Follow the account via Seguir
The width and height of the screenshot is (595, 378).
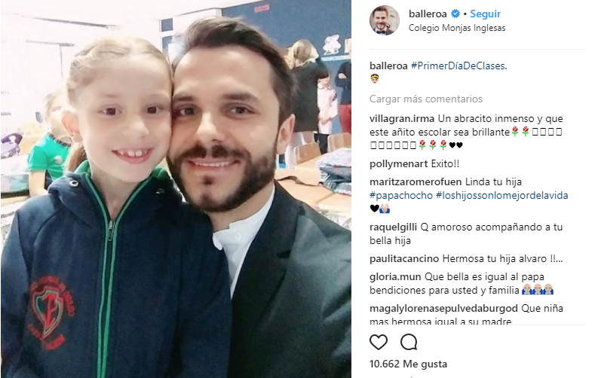coord(485,14)
